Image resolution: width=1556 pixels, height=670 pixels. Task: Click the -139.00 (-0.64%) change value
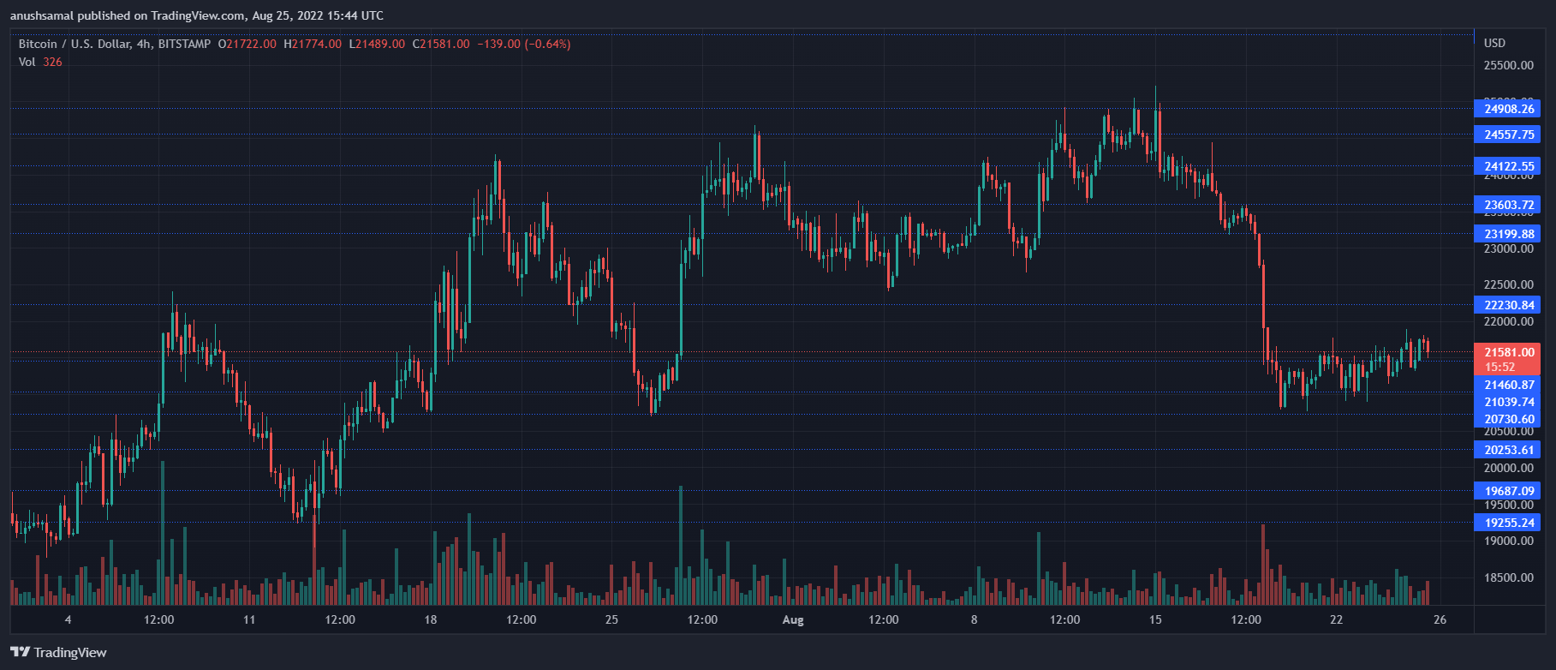click(x=523, y=44)
